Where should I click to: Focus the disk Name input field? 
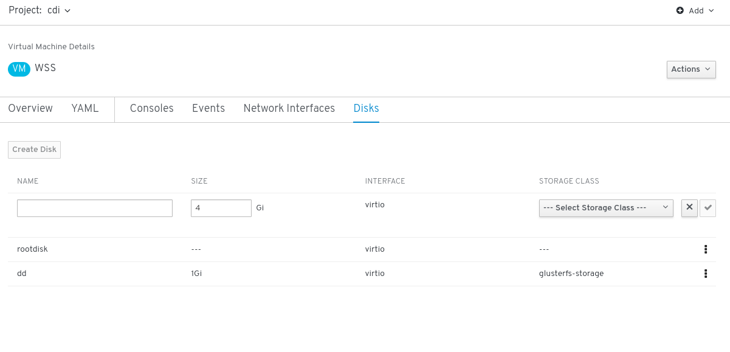[x=95, y=208]
